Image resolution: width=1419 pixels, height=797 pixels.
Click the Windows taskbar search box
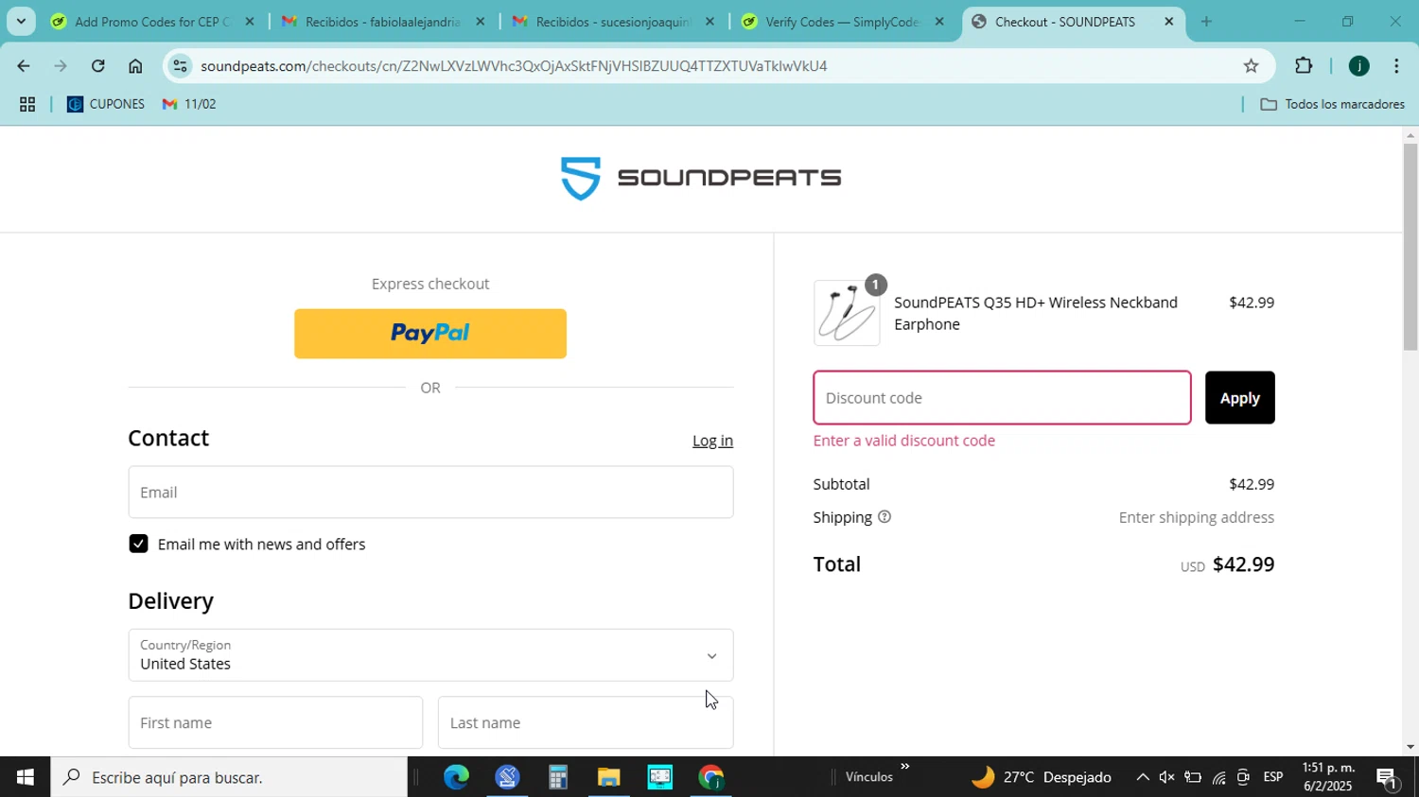pyautogui.click(x=229, y=777)
